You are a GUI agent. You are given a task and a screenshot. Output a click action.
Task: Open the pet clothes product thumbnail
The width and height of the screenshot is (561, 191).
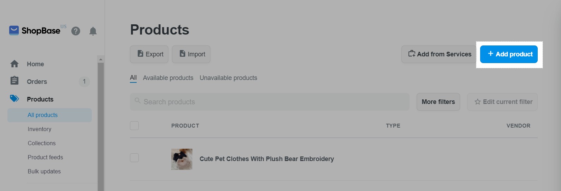182,159
